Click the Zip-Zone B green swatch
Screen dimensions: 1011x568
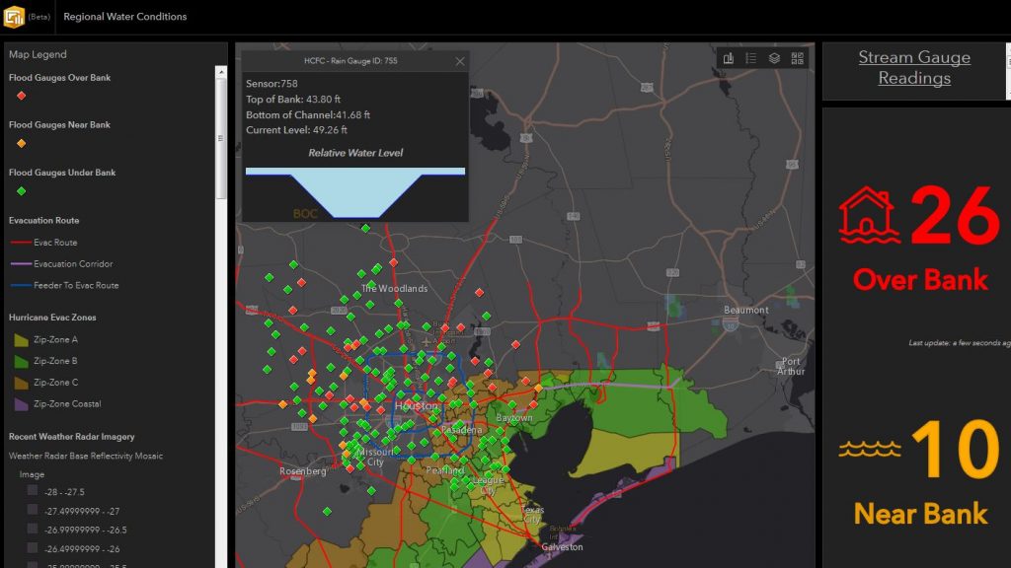[21, 361]
